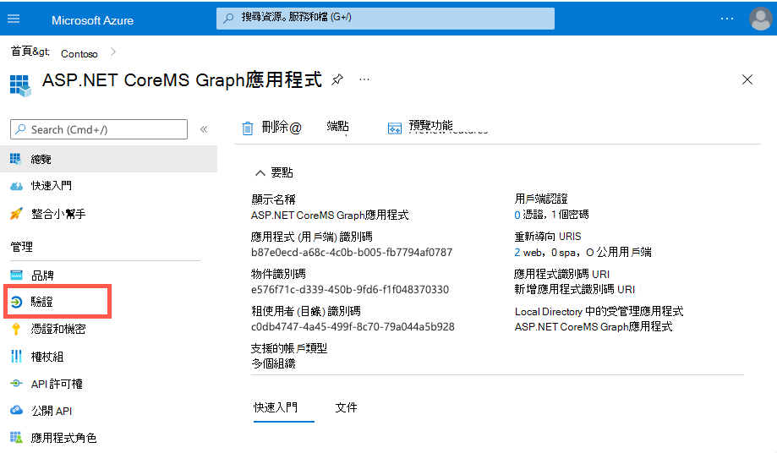Switch to the 文件 tab
Screen dimensions: 777x453
(x=346, y=407)
